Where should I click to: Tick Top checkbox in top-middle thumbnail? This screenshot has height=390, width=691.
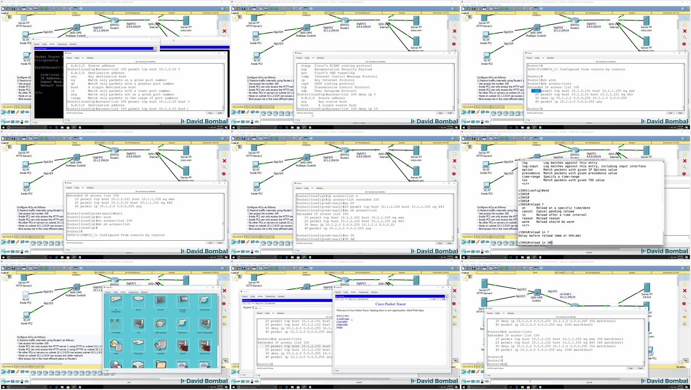click(x=296, y=120)
